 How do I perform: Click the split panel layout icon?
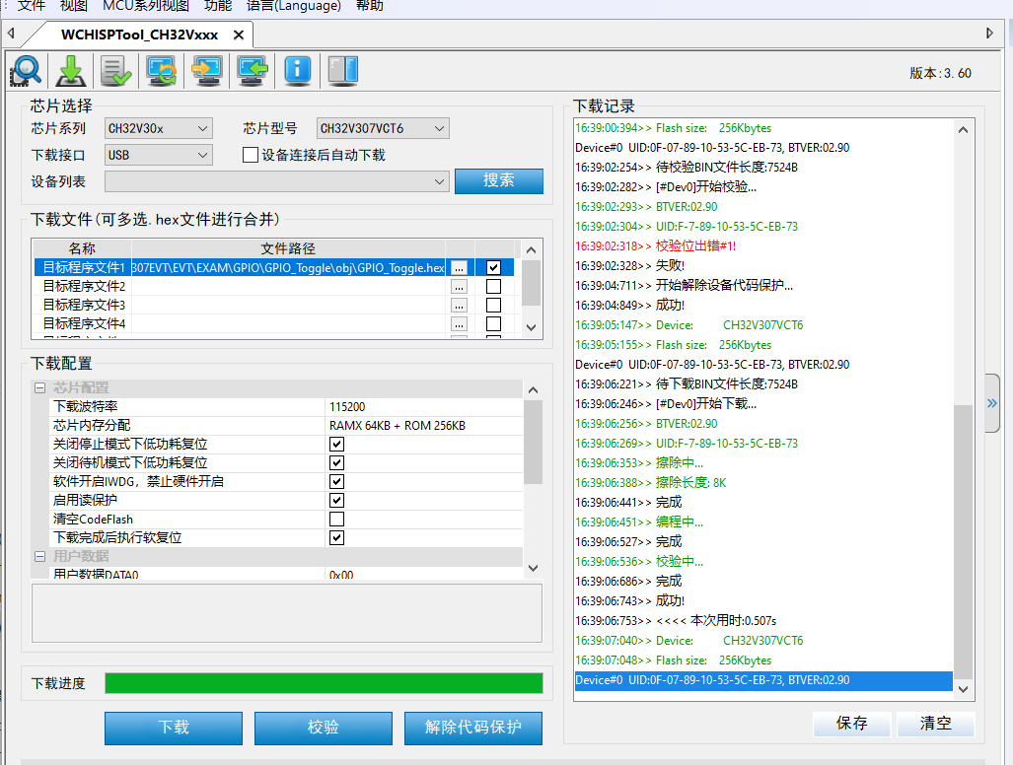[x=341, y=71]
